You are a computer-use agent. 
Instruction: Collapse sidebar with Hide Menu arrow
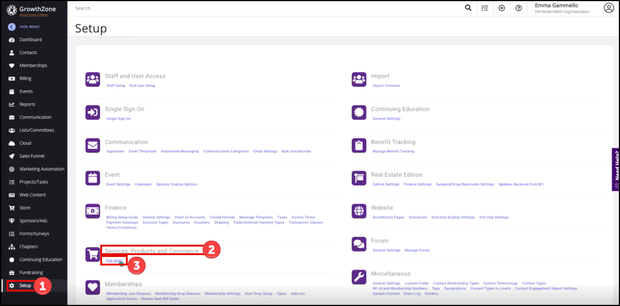12,27
